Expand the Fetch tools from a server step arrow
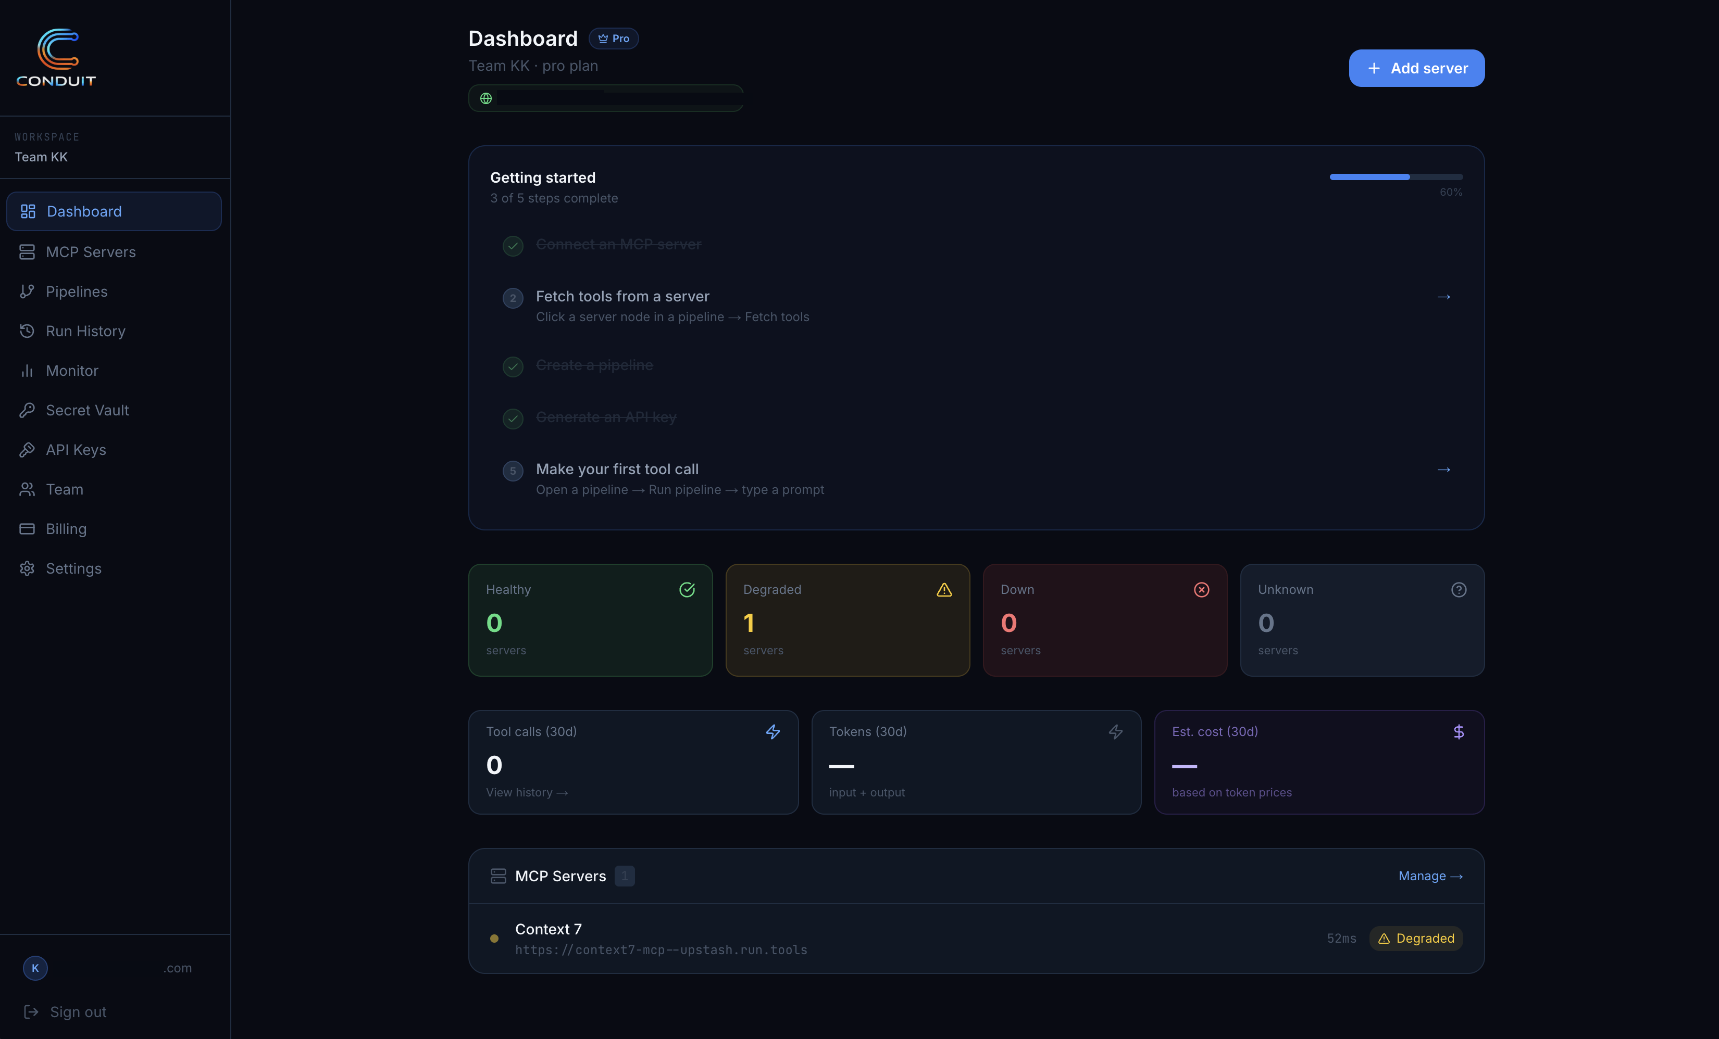 (1443, 297)
